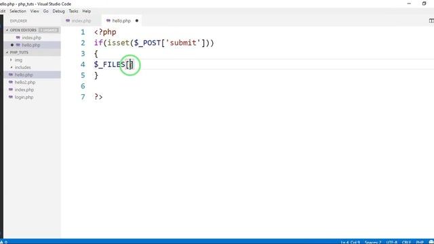Click the feedback smiley icon in status bar
Viewport: 434px width, 244px height.
[x=431, y=242]
